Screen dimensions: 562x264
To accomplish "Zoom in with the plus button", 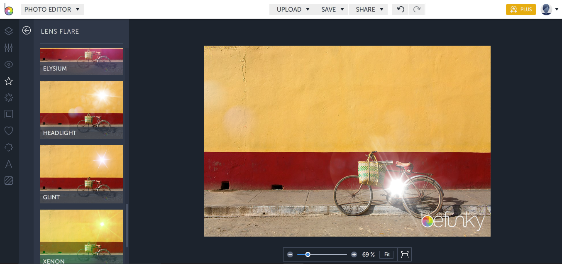I will (x=354, y=254).
